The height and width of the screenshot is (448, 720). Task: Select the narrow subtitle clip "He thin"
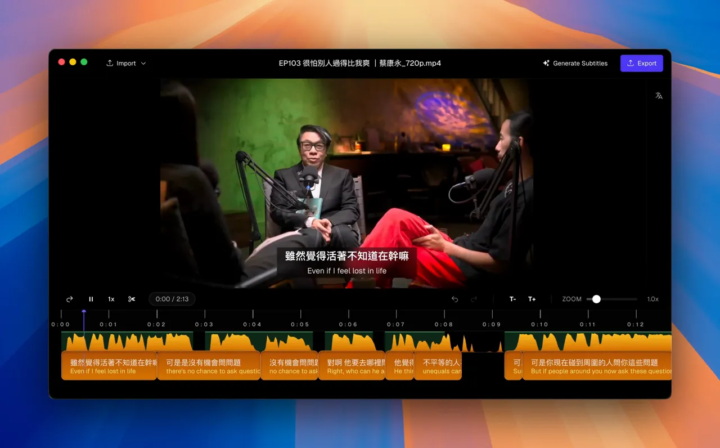[x=400, y=366]
